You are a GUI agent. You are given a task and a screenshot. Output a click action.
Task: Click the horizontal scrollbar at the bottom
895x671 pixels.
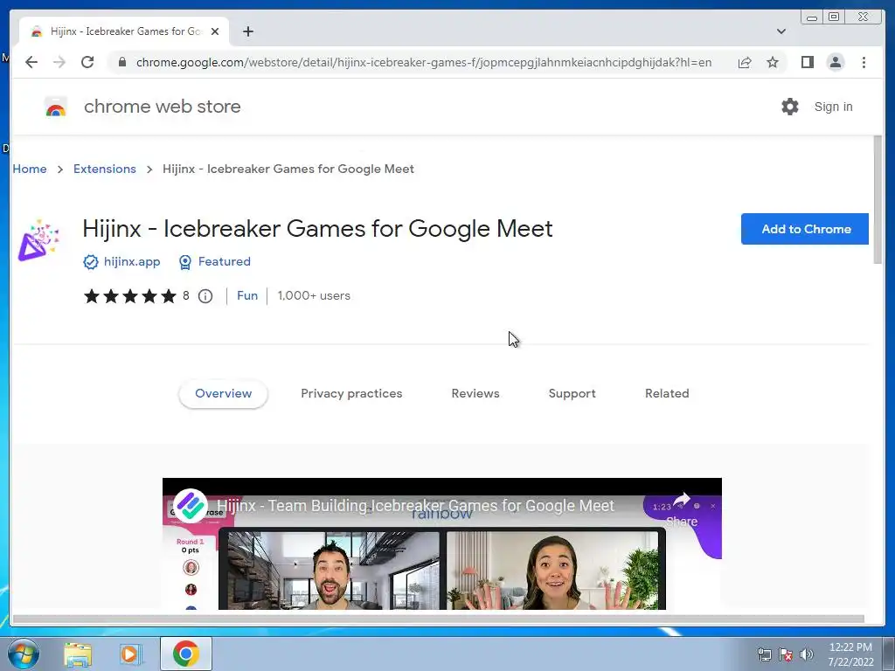pyautogui.click(x=439, y=619)
